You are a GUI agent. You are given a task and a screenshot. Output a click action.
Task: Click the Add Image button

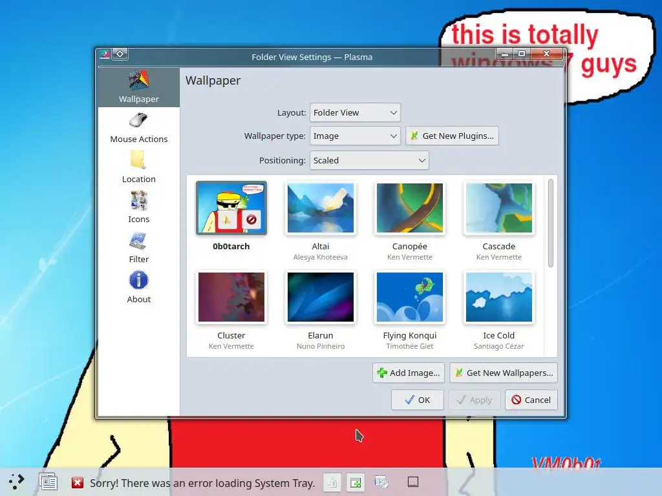[x=409, y=373]
